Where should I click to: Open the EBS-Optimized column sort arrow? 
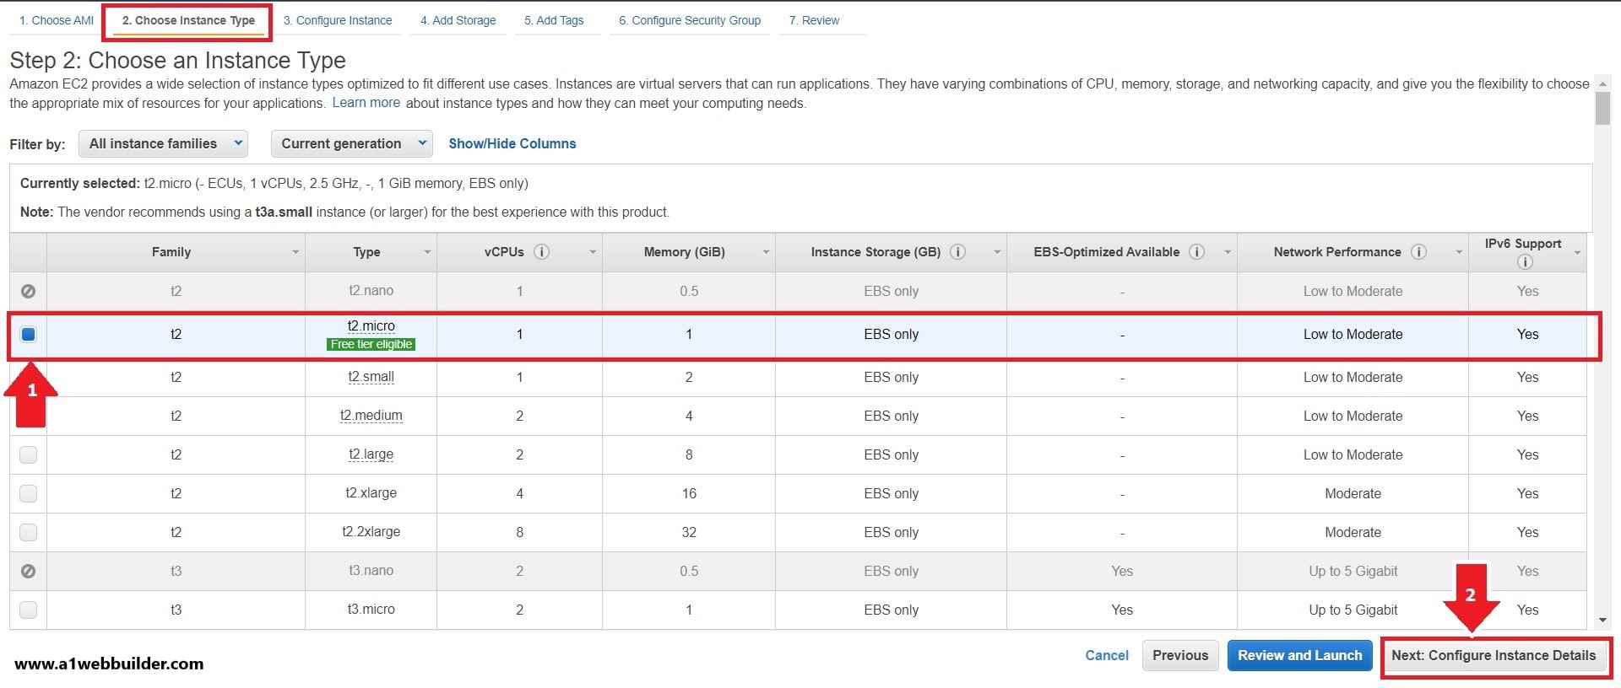point(1228,252)
